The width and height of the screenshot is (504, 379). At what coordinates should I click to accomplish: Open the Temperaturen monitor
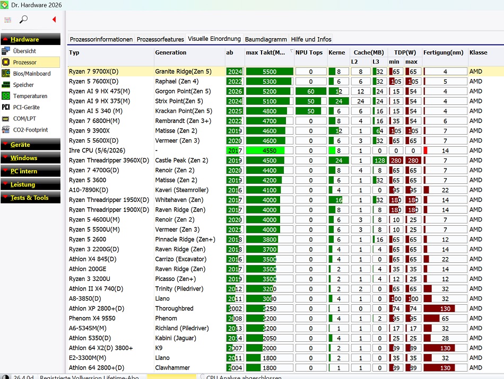point(31,96)
